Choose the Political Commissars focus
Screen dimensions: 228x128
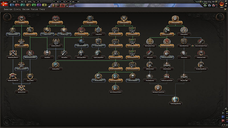[167, 78]
